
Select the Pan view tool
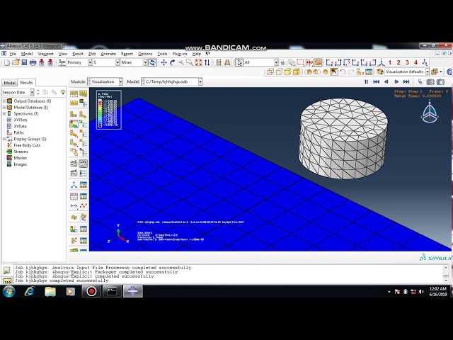(x=164, y=62)
